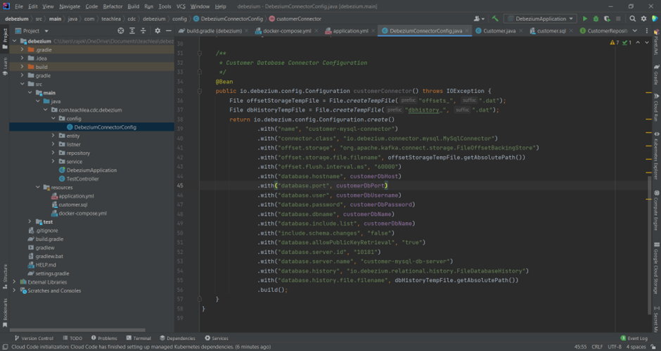The height and width of the screenshot is (351, 661).
Task: Switch to Customer.java tab
Action: (x=499, y=31)
